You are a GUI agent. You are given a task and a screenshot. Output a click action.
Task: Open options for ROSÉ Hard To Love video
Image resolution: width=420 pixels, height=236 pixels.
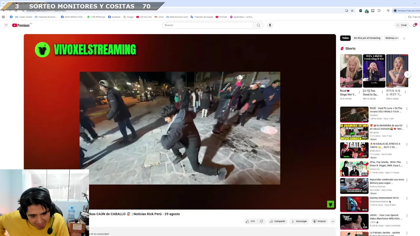[x=407, y=109]
